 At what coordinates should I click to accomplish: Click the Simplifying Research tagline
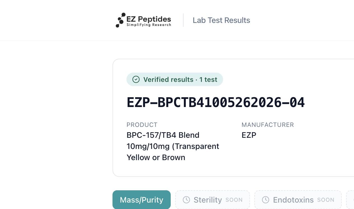[x=149, y=25]
